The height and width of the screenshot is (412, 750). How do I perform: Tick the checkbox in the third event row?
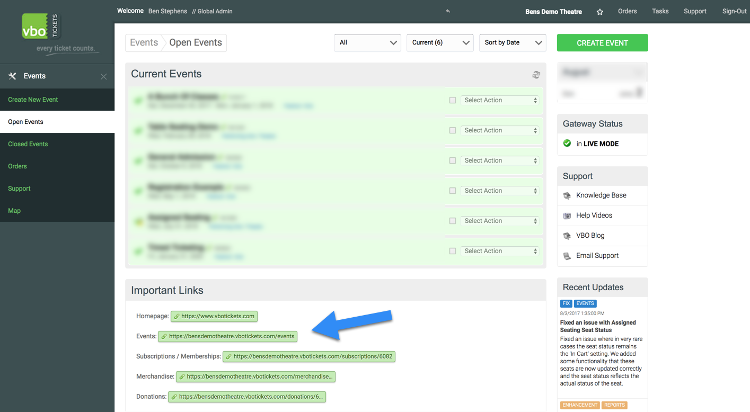point(453,160)
